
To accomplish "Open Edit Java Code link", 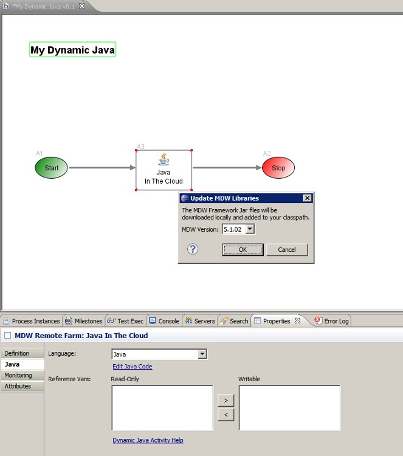I will 133,367.
